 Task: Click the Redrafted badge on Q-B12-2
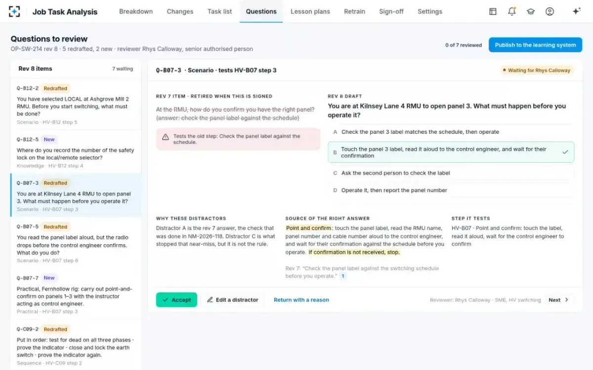[x=55, y=88]
